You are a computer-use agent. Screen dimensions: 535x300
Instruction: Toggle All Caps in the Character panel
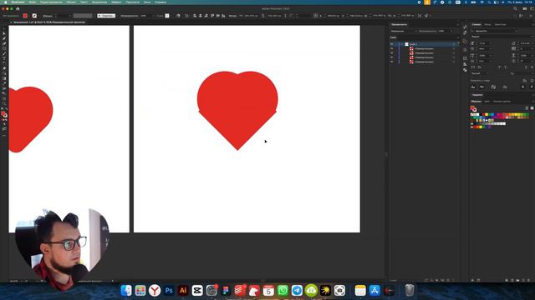click(x=473, y=67)
